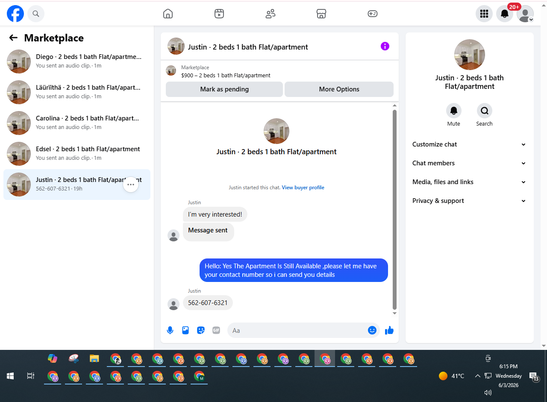Open the Friends tab in the top navigation
This screenshot has width=547, height=402.
271,14
